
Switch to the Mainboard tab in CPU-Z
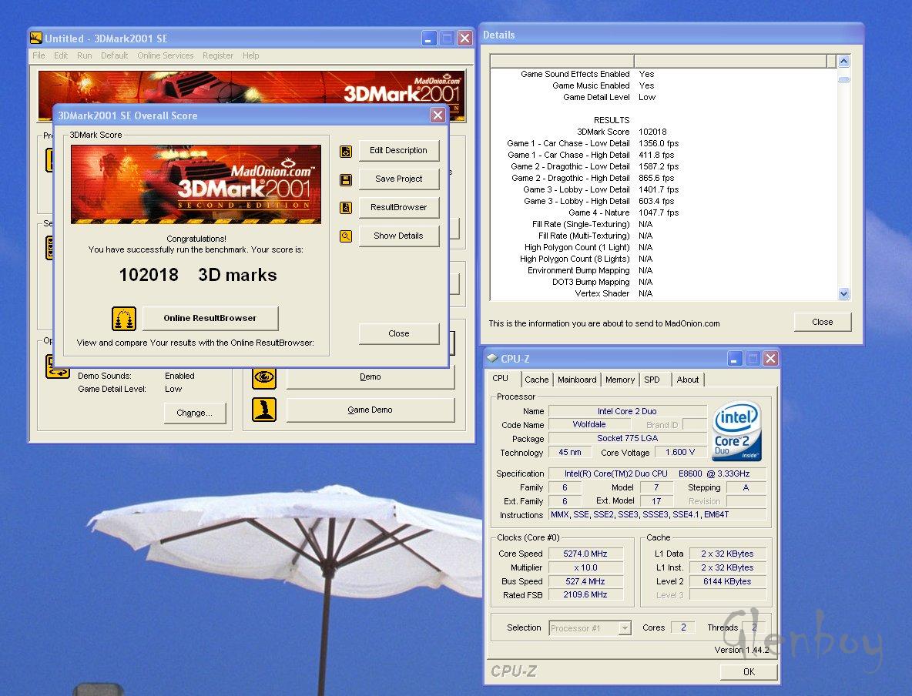click(x=577, y=380)
